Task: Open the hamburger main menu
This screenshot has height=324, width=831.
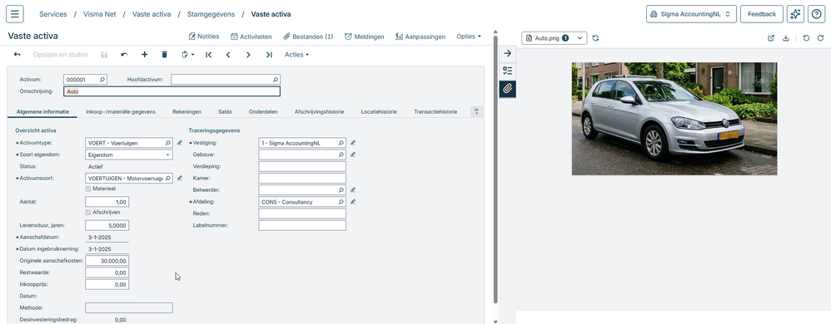Action: click(14, 14)
